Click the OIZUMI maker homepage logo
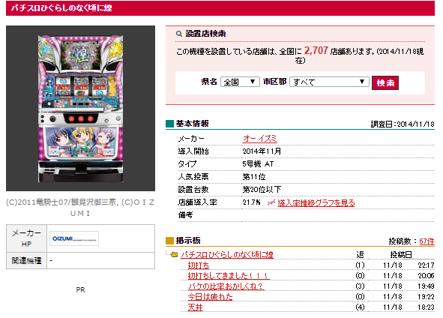The image size is (443, 318). (x=74, y=238)
